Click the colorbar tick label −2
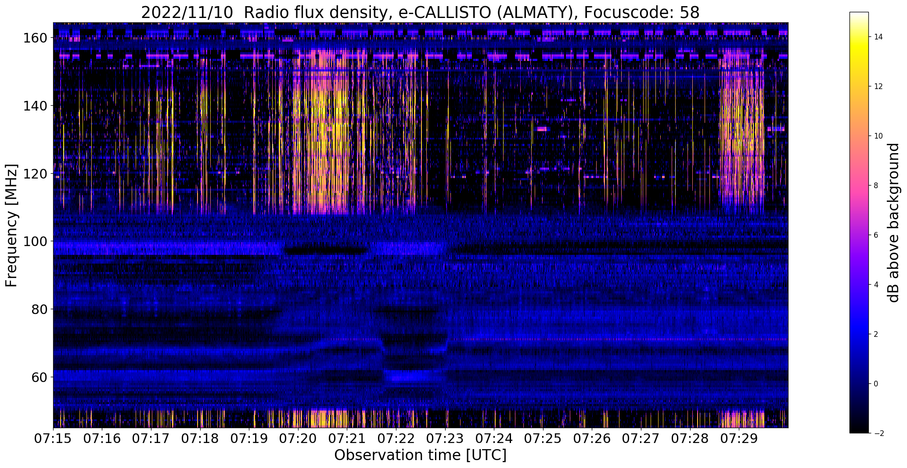 tap(878, 433)
